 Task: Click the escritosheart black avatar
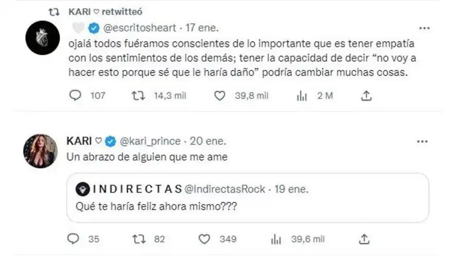pos(40,39)
